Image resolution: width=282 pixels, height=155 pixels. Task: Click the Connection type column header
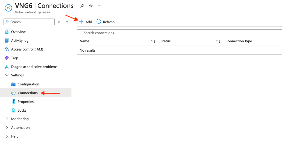point(239,41)
